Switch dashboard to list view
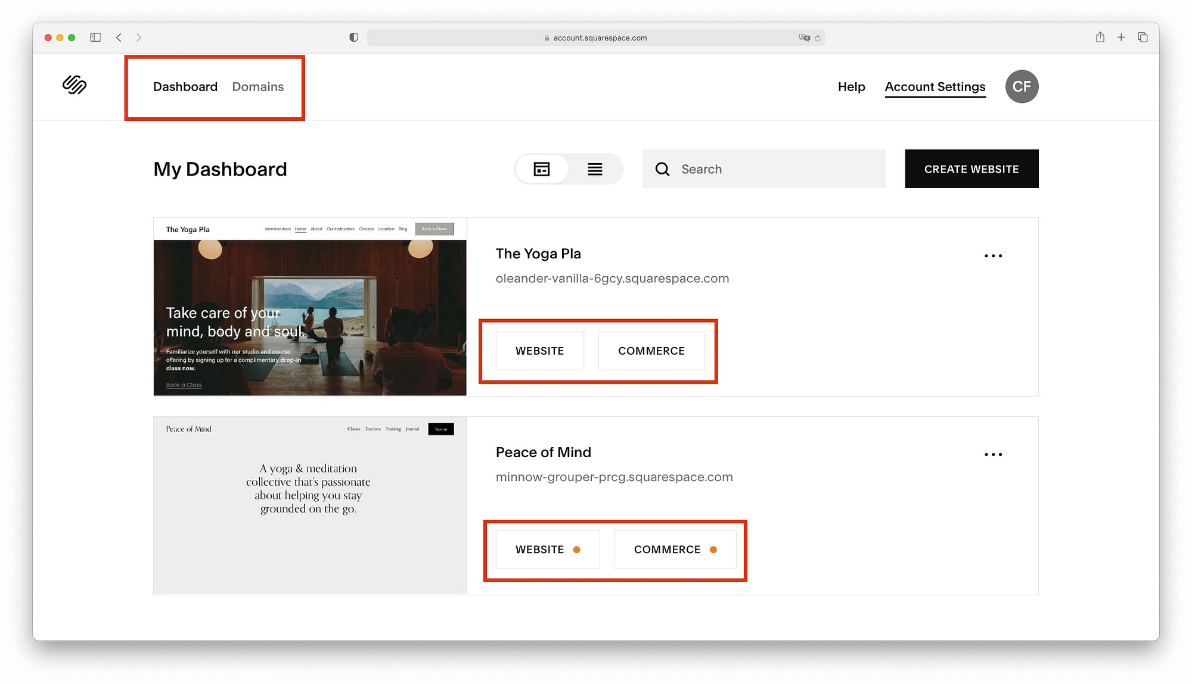The width and height of the screenshot is (1192, 684). click(x=595, y=169)
